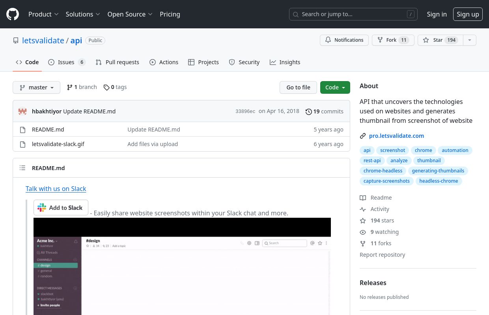Screen dimensions: 489x315
Task: Click the fork icon next to 11 forks
Action: [x=363, y=243]
